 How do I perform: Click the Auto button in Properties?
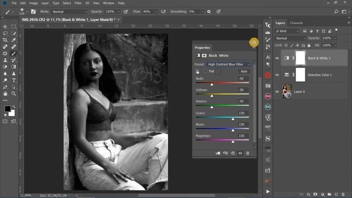coord(244,71)
